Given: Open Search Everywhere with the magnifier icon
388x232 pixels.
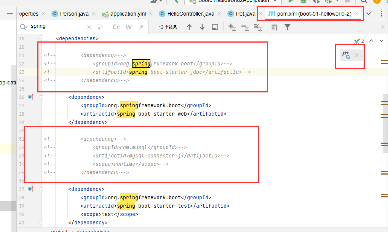Looking at the screenshot, I should point(363,2).
